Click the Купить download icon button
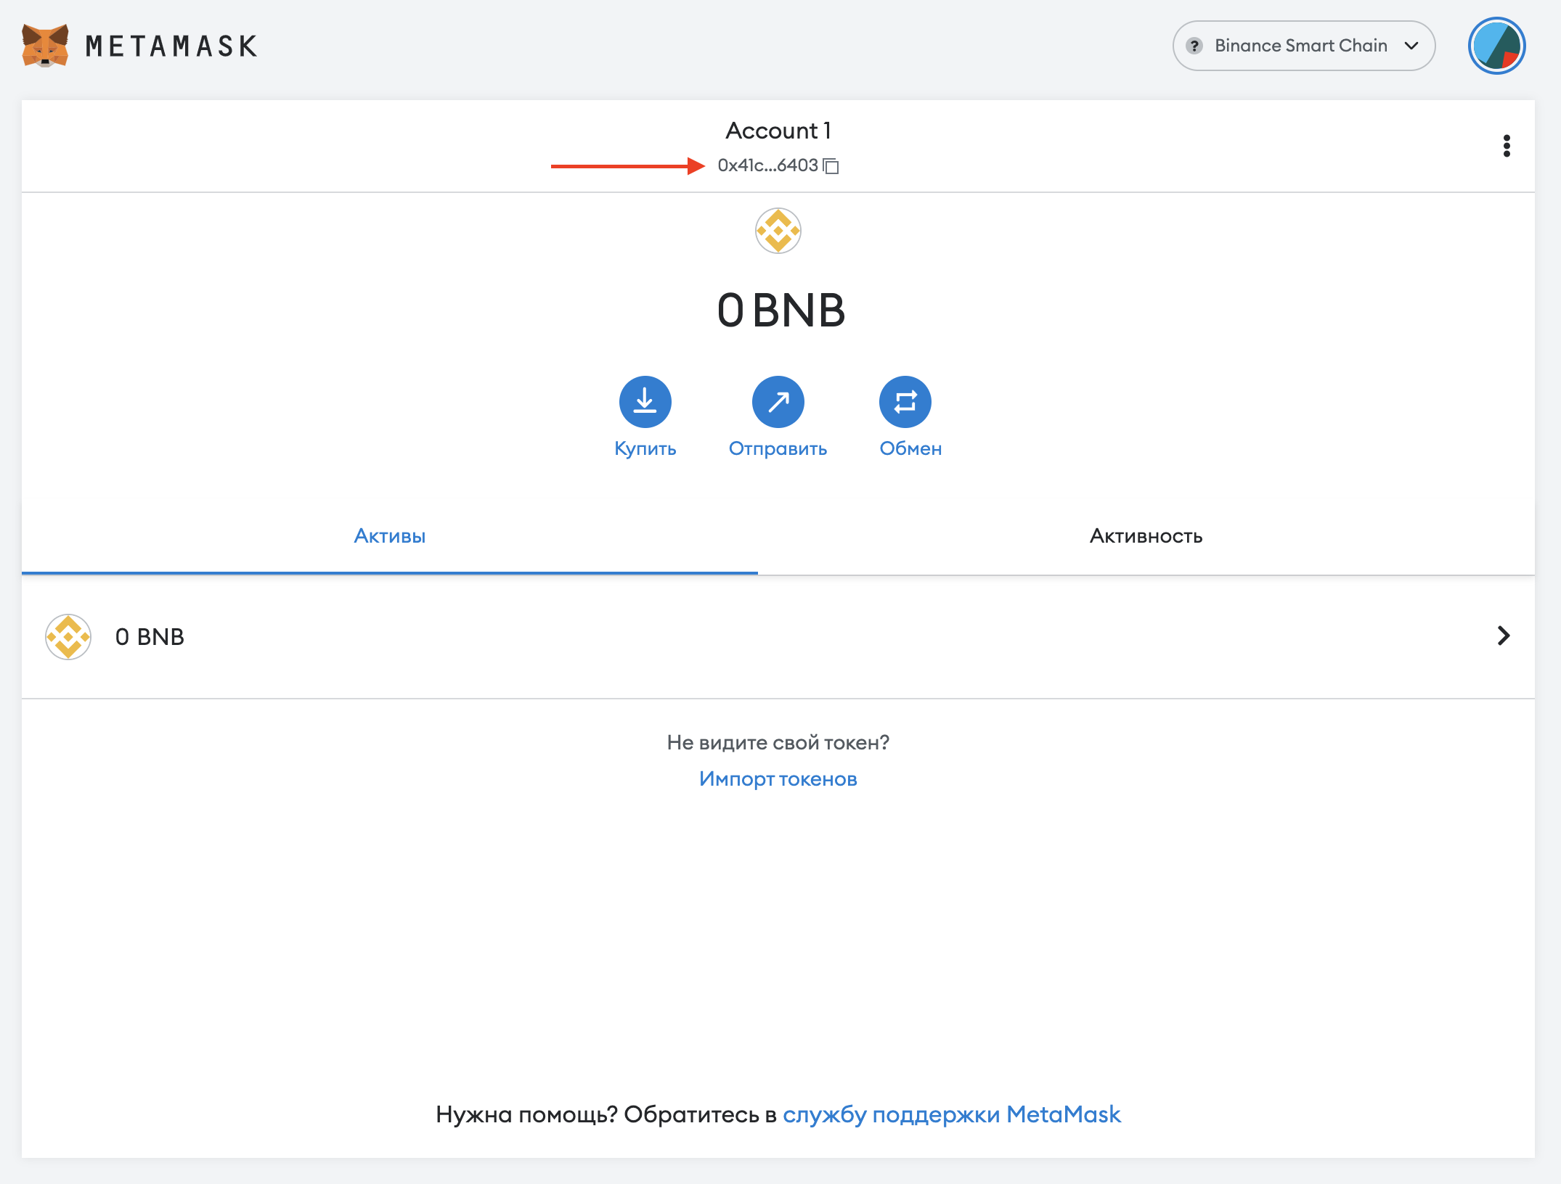Screen dimensions: 1561x1184 (x=645, y=401)
